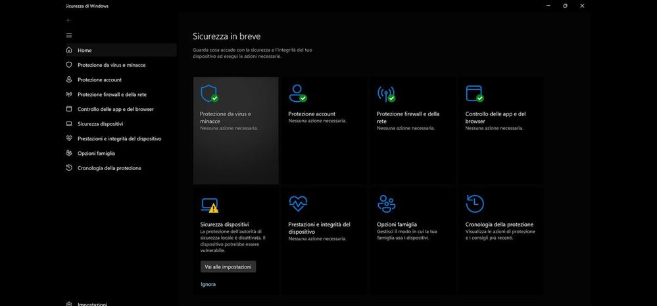Screen dimensions: 657x306
Task: Click the laptop warning tile icon
Action: click(x=210, y=205)
